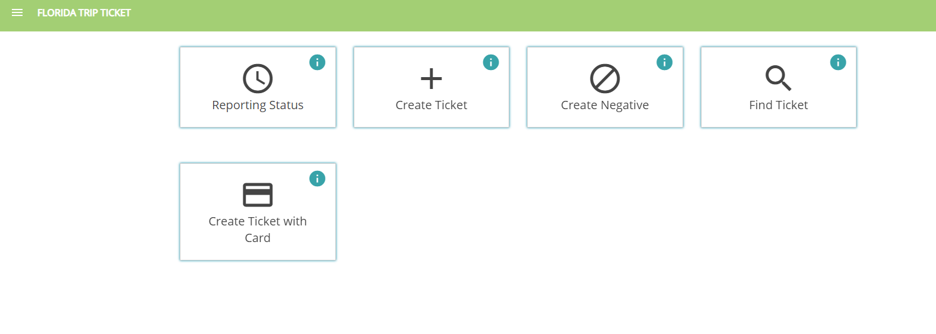Screen dimensions: 936x334
Task: Click the credit card icon
Action: [x=258, y=195]
